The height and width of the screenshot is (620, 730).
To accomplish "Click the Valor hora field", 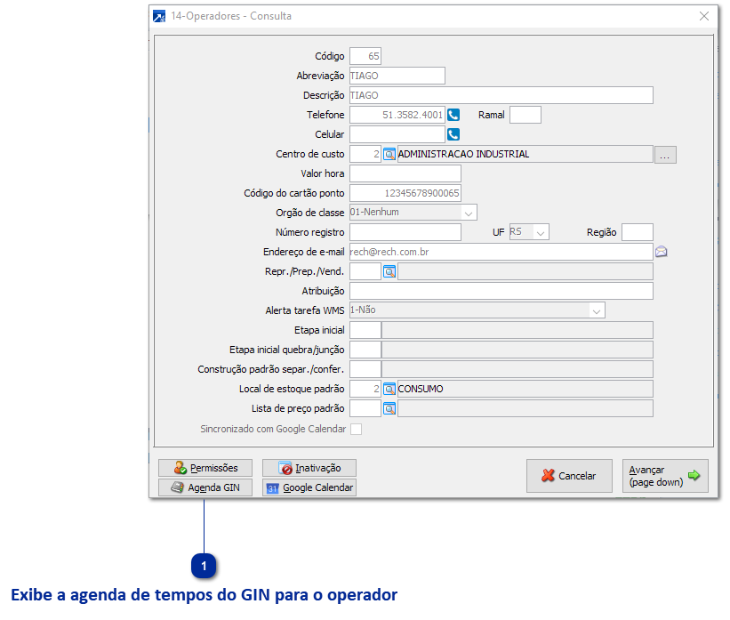I will pos(405,173).
